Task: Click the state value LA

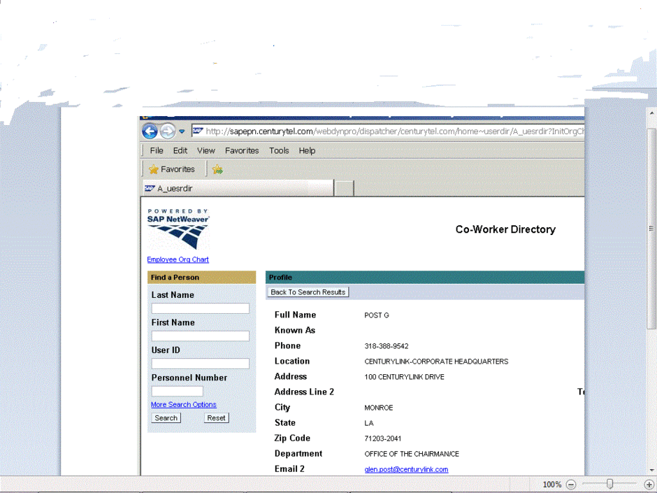Action: pos(369,423)
